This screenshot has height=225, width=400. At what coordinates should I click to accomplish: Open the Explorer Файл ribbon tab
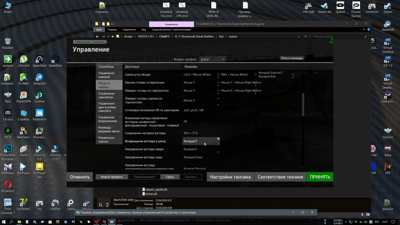pyautogui.click(x=99, y=30)
